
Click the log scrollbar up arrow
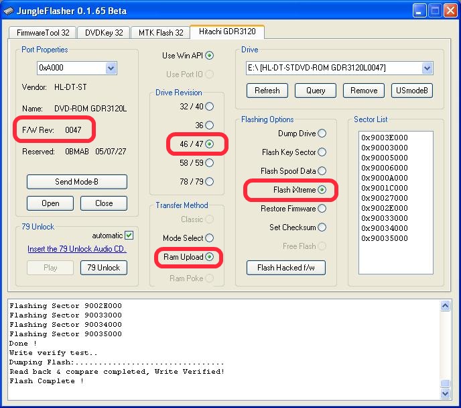click(x=445, y=306)
